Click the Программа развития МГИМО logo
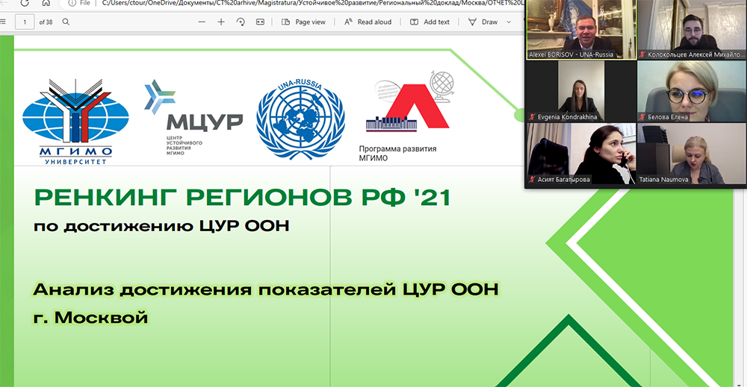 point(408,116)
